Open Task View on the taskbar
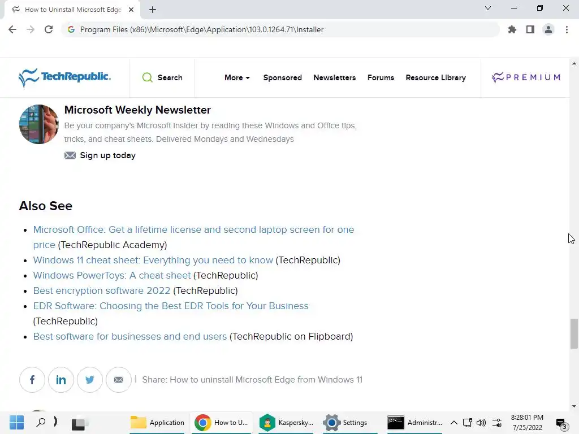This screenshot has height=434, width=579. point(79,424)
